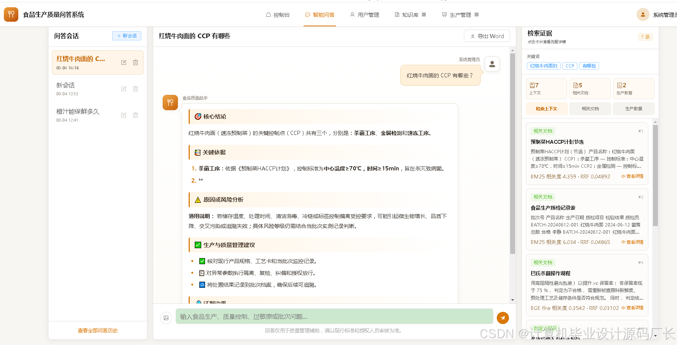Viewport: 677px width, 345px height.
Task: Click the image upload icon beside input
Action: point(166,318)
